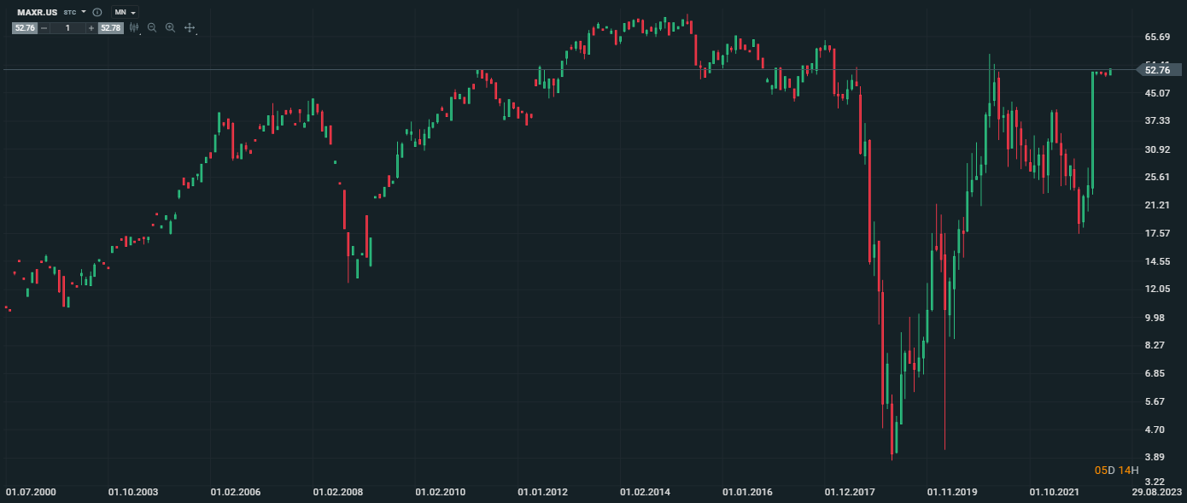
Task: Click the 29.08.2023 date label
Action: click(x=1157, y=493)
